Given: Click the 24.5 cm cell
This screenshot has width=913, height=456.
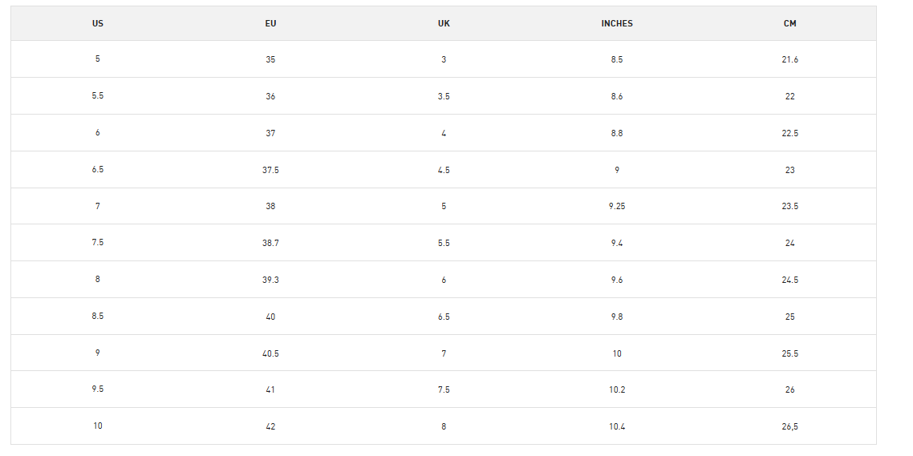Looking at the screenshot, I should click(790, 280).
